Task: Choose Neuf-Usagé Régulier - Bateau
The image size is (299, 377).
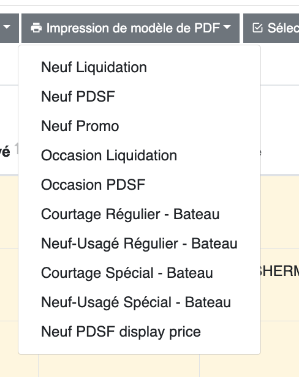Action: coord(139,244)
